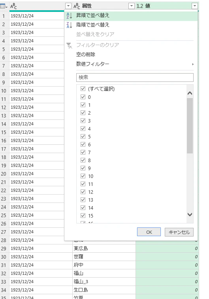Uncheck the value 10 checkbox
The image size is (209, 299).
pos(83,176)
